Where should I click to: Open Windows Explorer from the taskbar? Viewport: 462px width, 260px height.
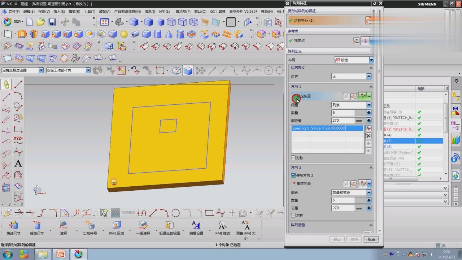[x=43, y=254]
